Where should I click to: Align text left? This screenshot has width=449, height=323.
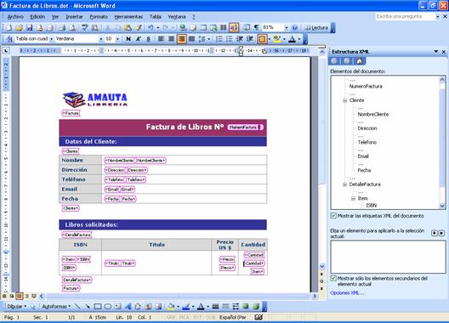161,38
